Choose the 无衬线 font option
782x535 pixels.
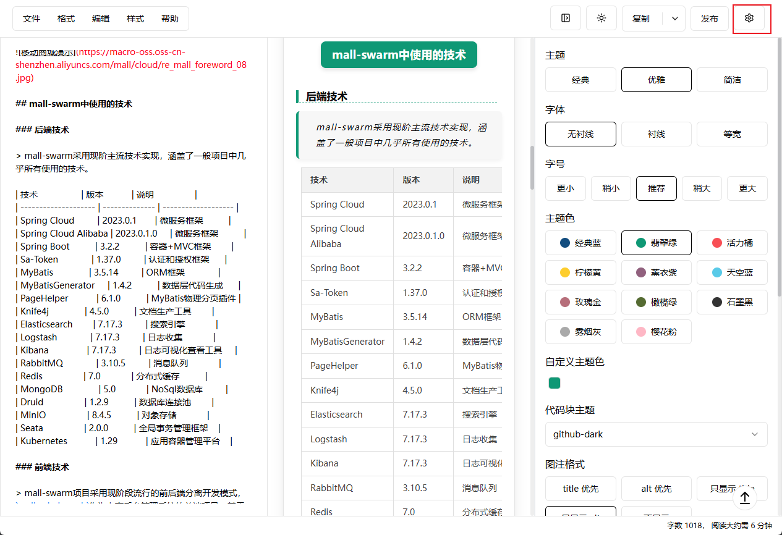(x=581, y=134)
